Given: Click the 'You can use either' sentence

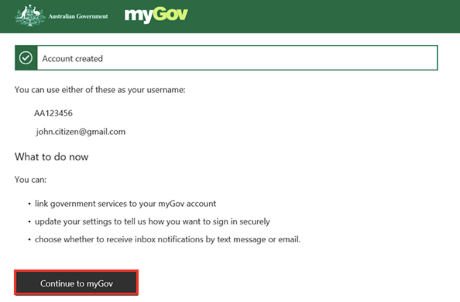Looking at the screenshot, I should 100,90.
